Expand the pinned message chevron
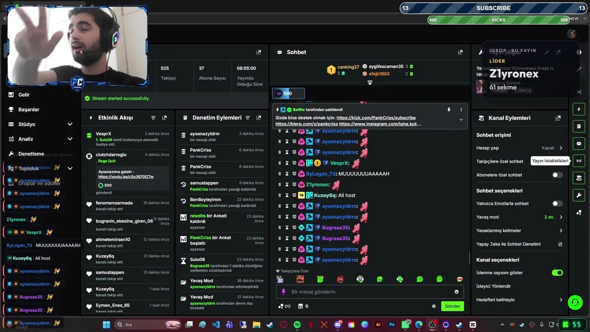This screenshot has height=332, width=590. pyautogui.click(x=461, y=119)
